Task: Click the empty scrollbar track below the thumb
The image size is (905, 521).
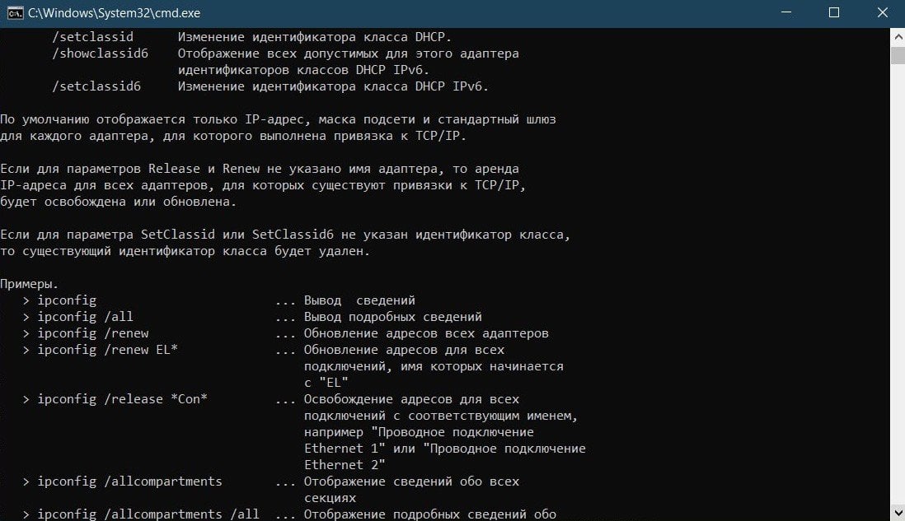Action: 898,282
